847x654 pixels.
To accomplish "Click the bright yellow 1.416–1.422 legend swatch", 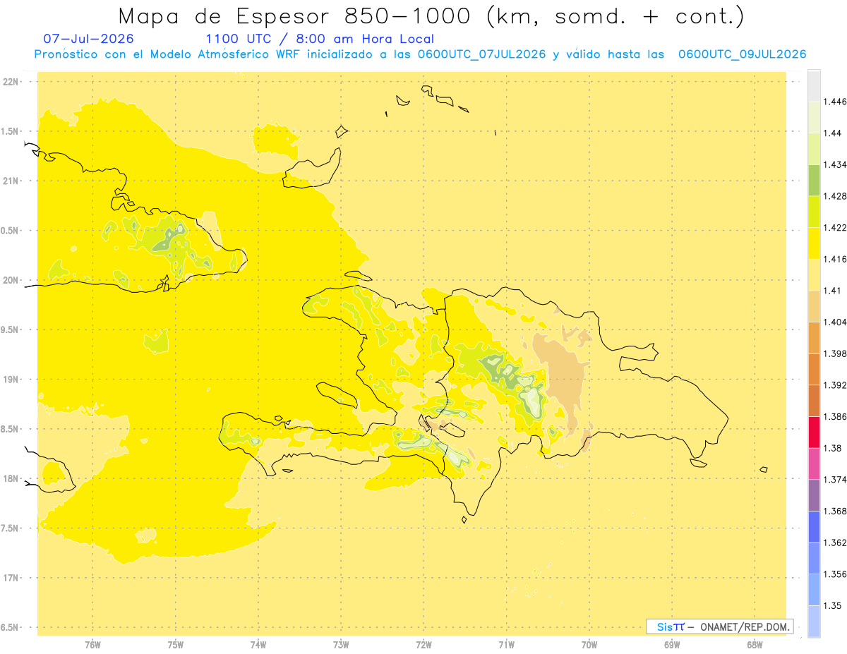I will (814, 243).
